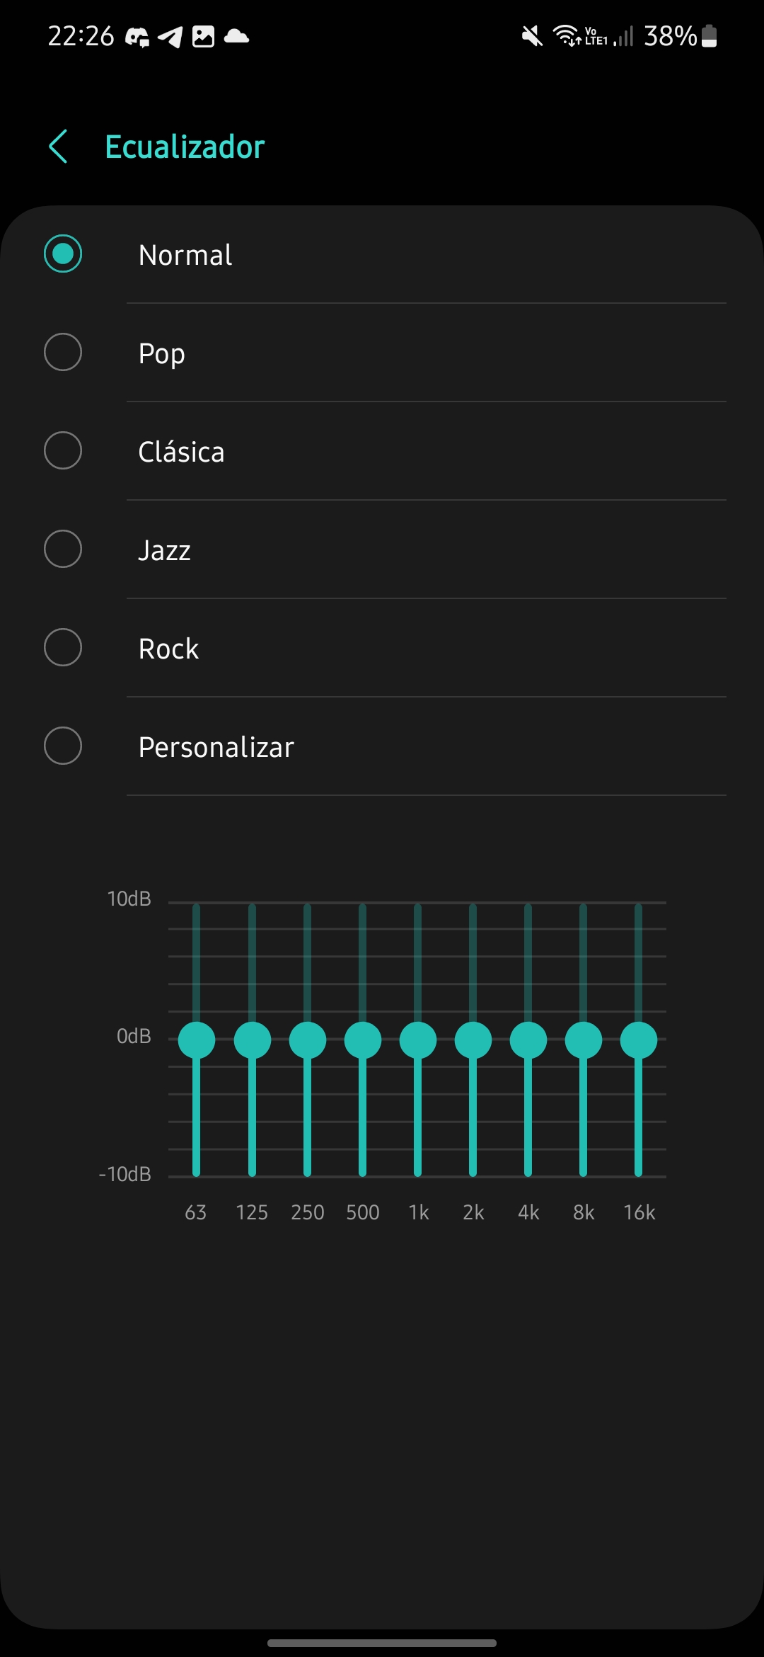Screen dimensions: 764x1657
Task: Tap the 1k band slider handle
Action: (418, 1040)
